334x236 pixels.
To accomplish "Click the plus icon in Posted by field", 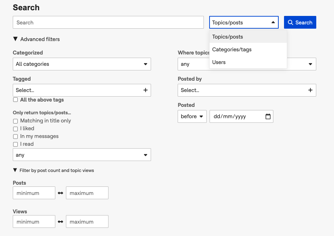I will (x=310, y=90).
